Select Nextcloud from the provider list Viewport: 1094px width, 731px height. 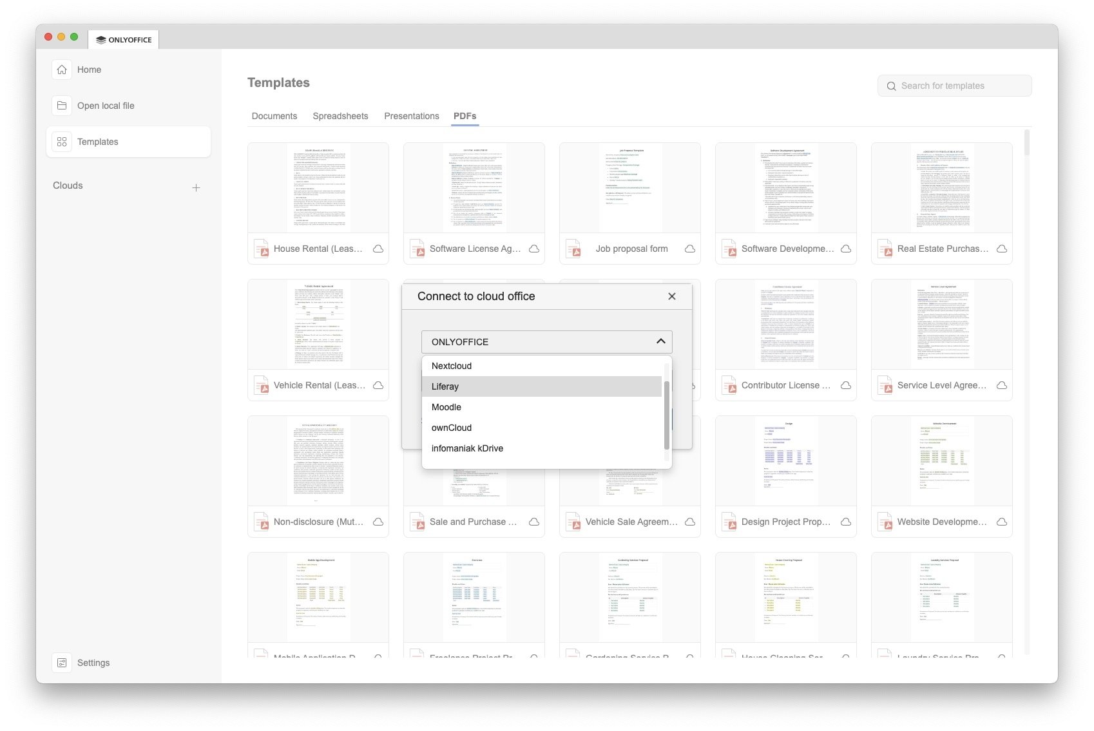pos(452,366)
